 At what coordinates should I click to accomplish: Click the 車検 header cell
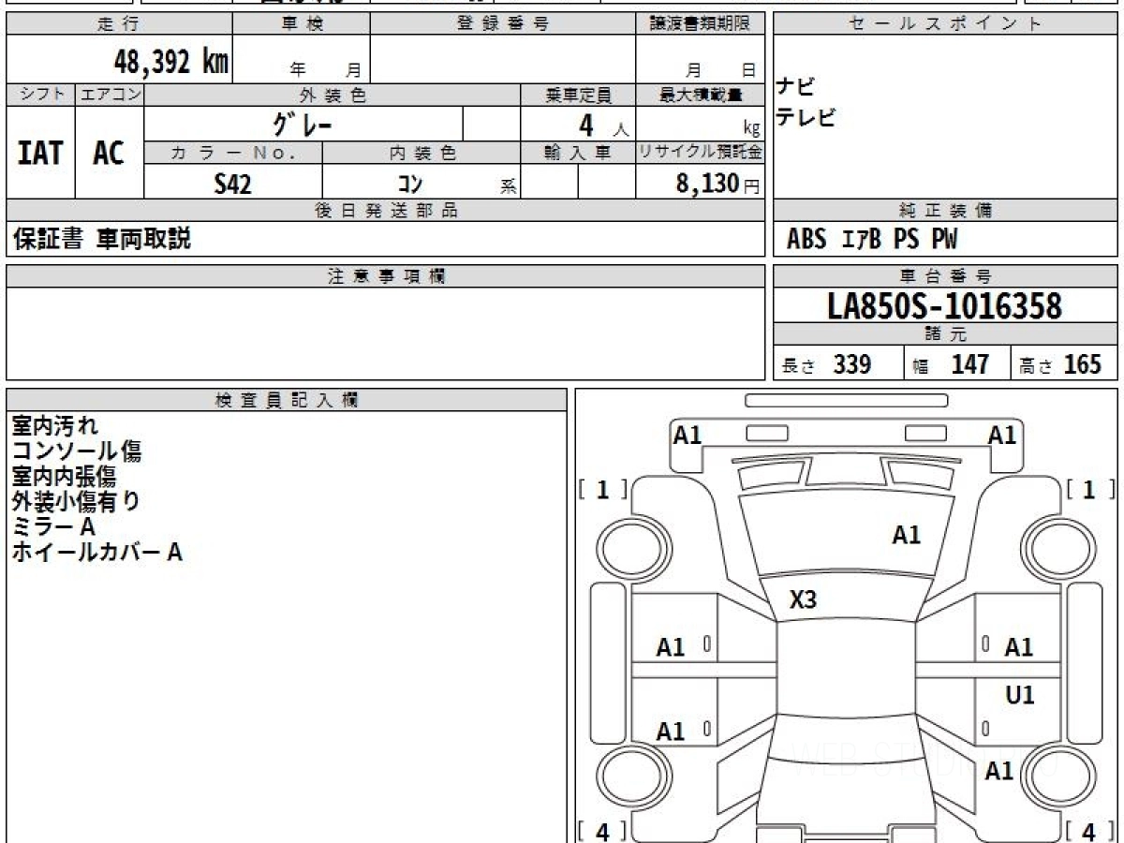click(x=302, y=24)
